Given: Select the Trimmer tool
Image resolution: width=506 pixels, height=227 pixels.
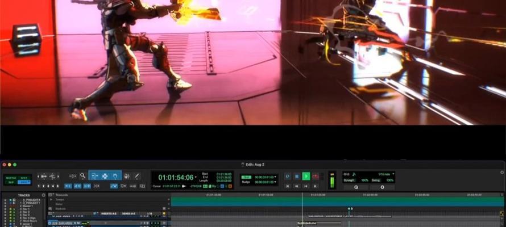Looking at the screenshot, I should (x=94, y=176).
